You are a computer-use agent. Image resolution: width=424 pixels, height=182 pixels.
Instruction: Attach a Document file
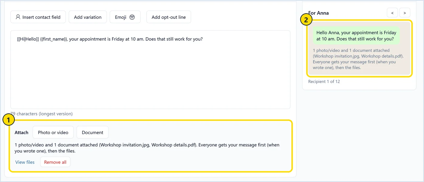pos(93,132)
